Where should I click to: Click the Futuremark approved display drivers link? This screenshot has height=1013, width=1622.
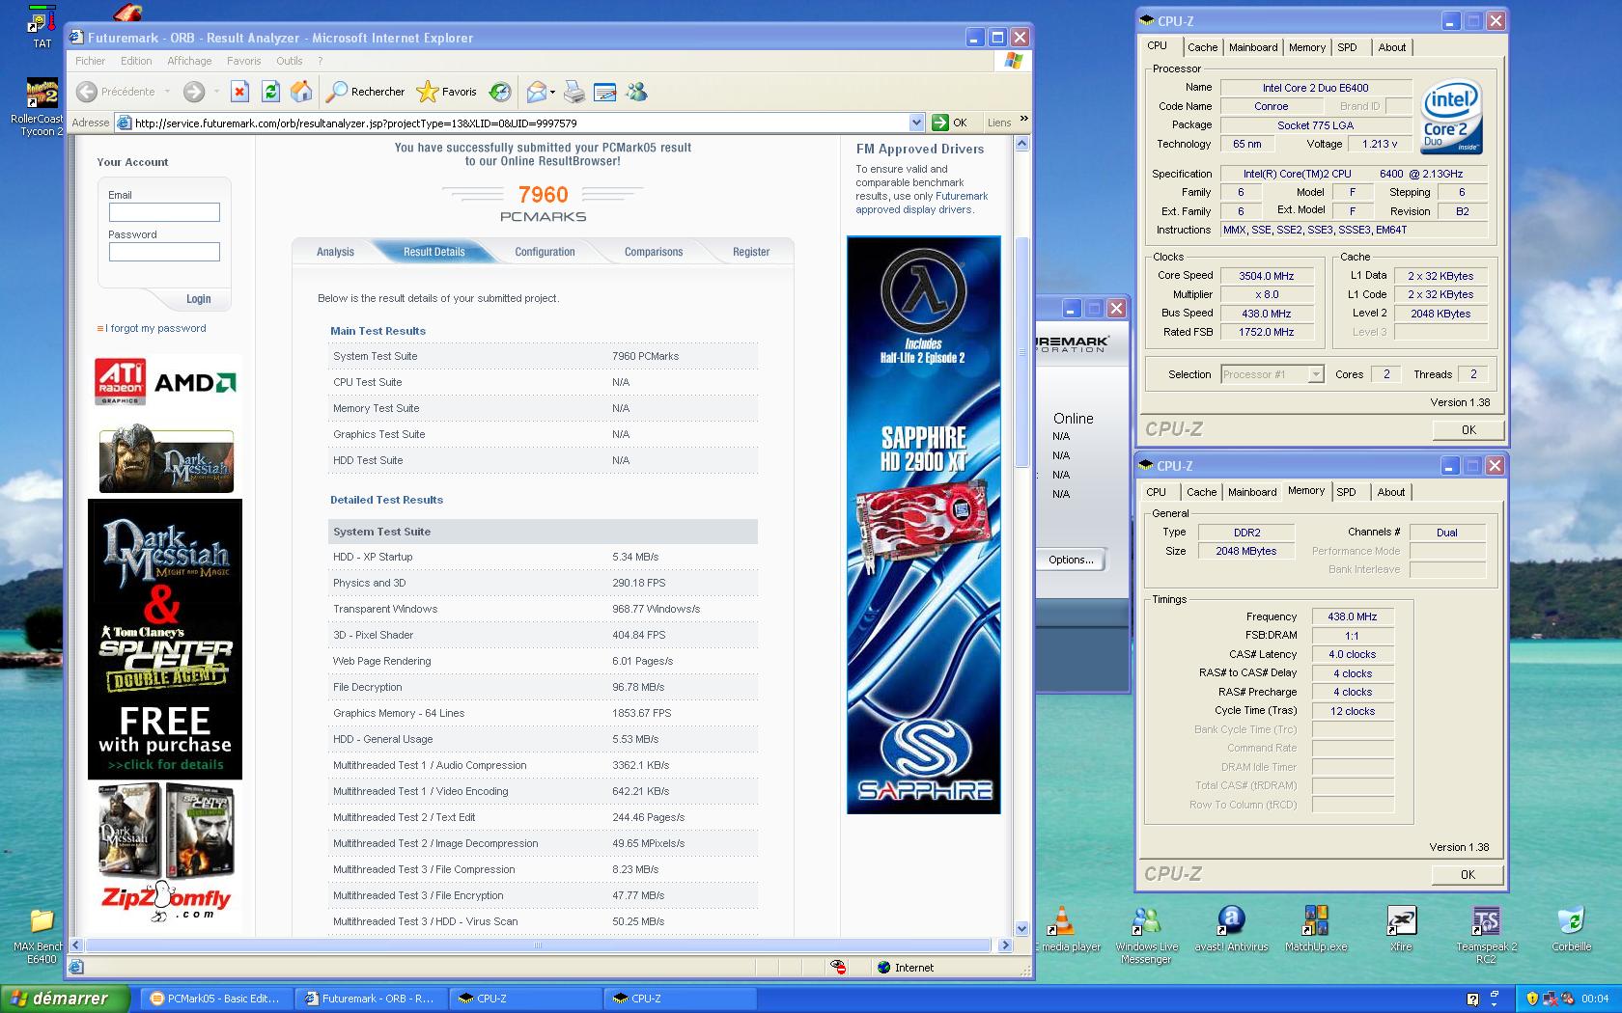point(922,203)
